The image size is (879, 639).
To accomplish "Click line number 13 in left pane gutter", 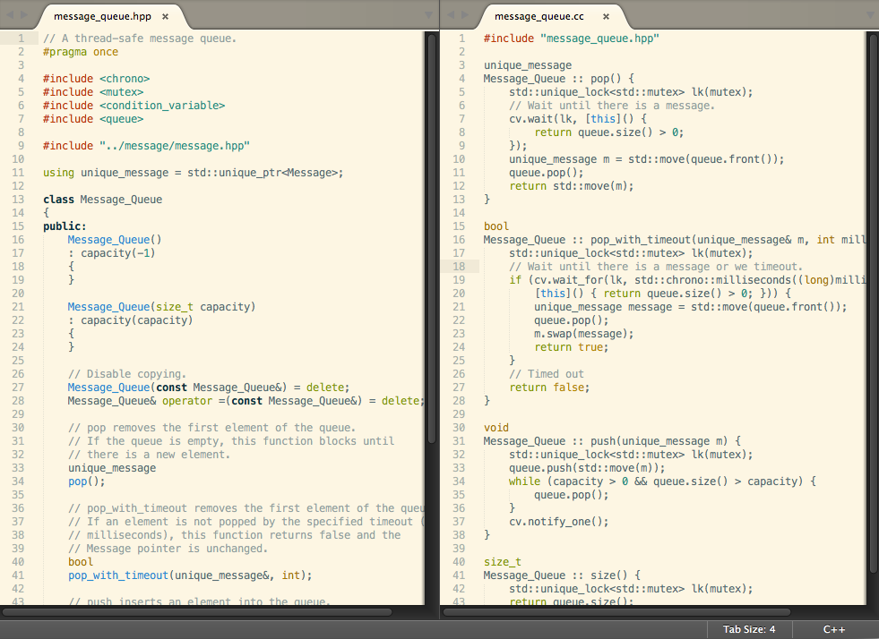I will click(x=18, y=200).
